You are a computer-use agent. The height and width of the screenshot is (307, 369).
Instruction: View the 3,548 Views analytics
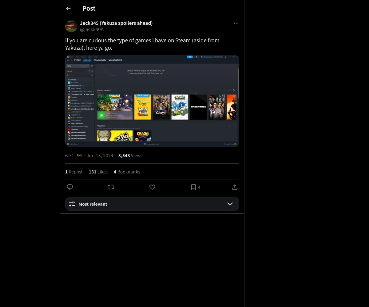click(130, 156)
